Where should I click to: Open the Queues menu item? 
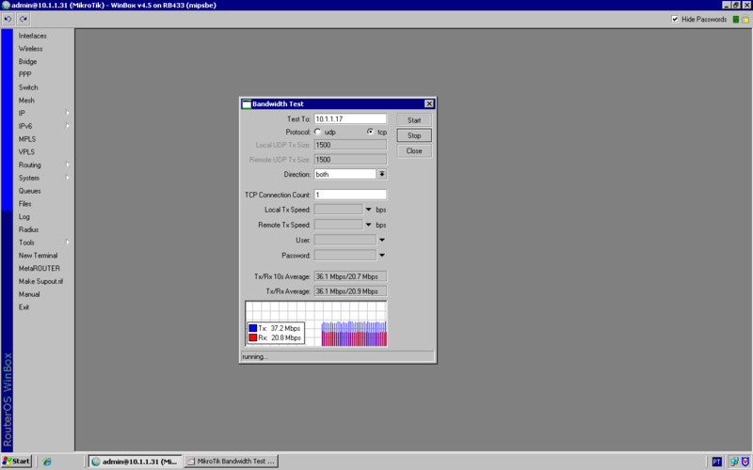[30, 191]
